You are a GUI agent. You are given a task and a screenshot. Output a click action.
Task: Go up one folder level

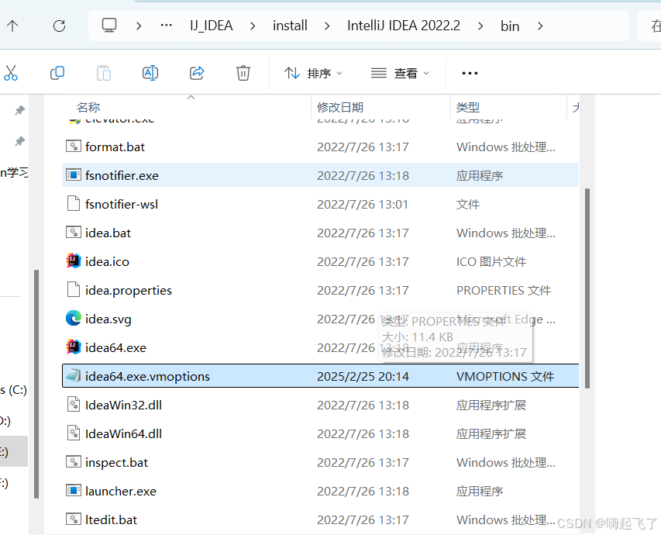(12, 26)
